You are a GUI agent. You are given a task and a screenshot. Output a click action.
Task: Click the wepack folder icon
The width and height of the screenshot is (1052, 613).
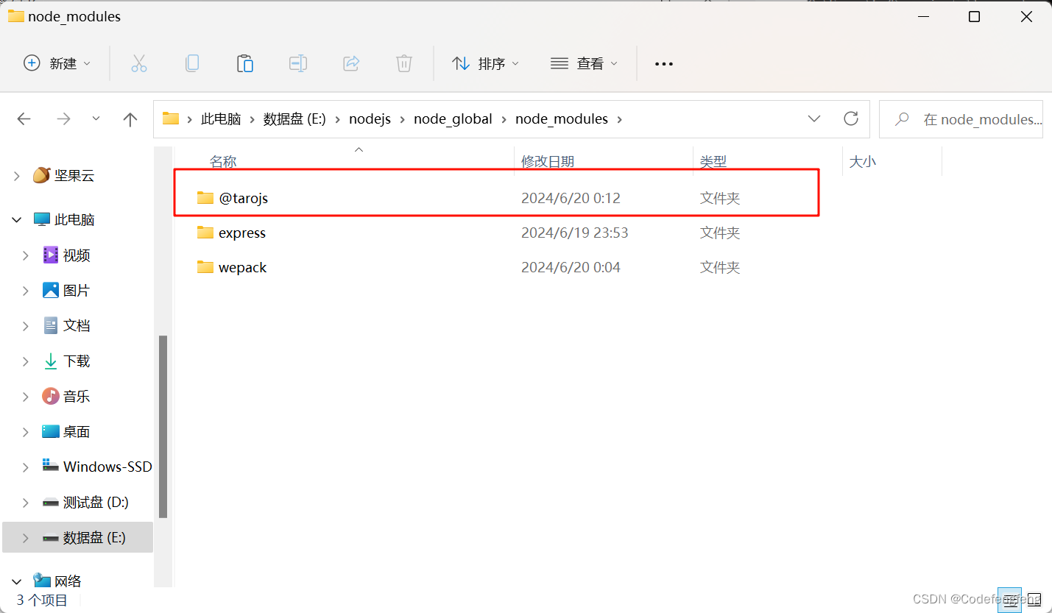[x=205, y=266]
